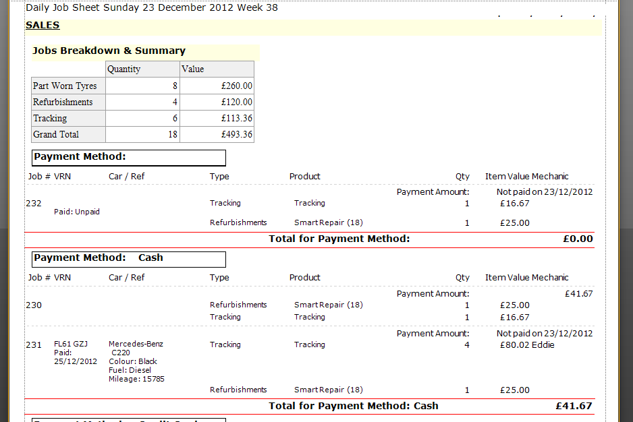Click the £0.00 payment method total
Screen dimensions: 633x422
578,239
